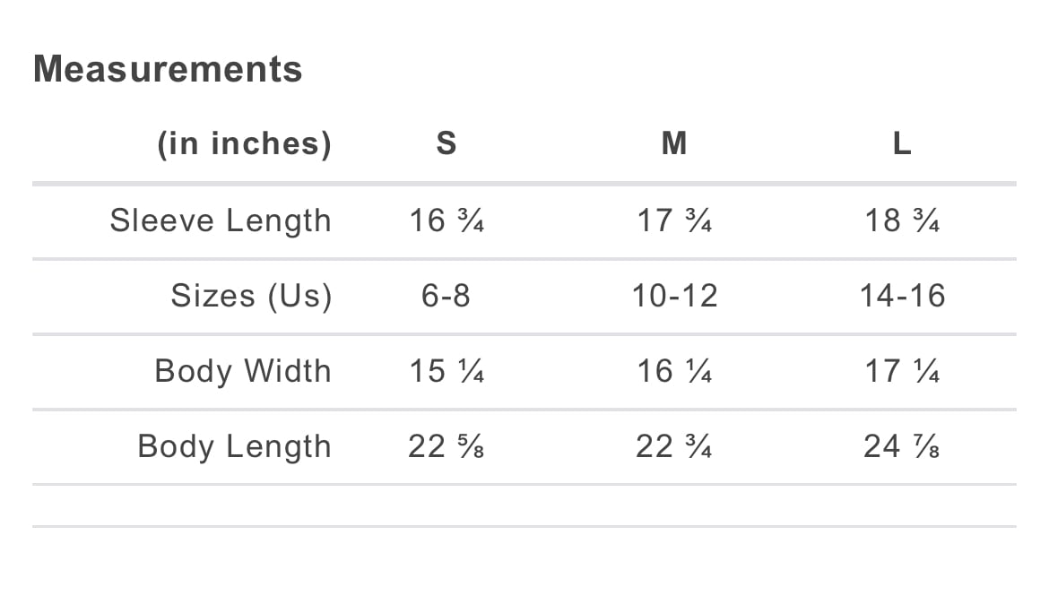Click the L size column header
The width and height of the screenshot is (1049, 613).
(x=902, y=143)
